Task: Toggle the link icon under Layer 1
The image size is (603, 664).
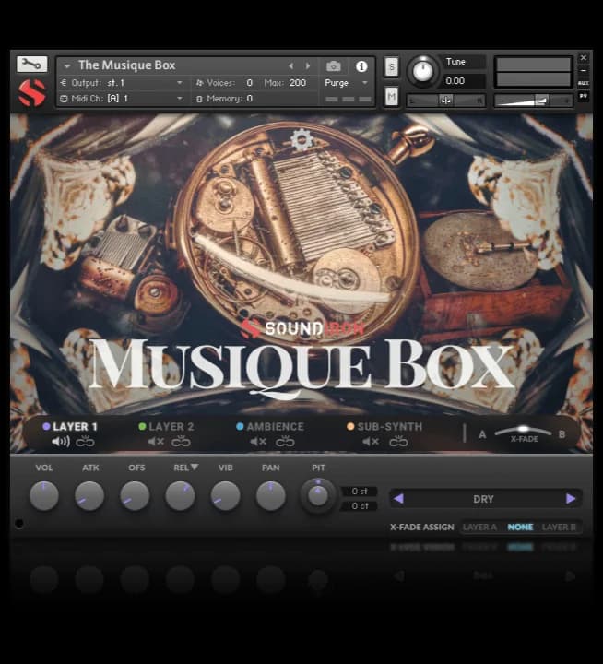Action: point(85,441)
